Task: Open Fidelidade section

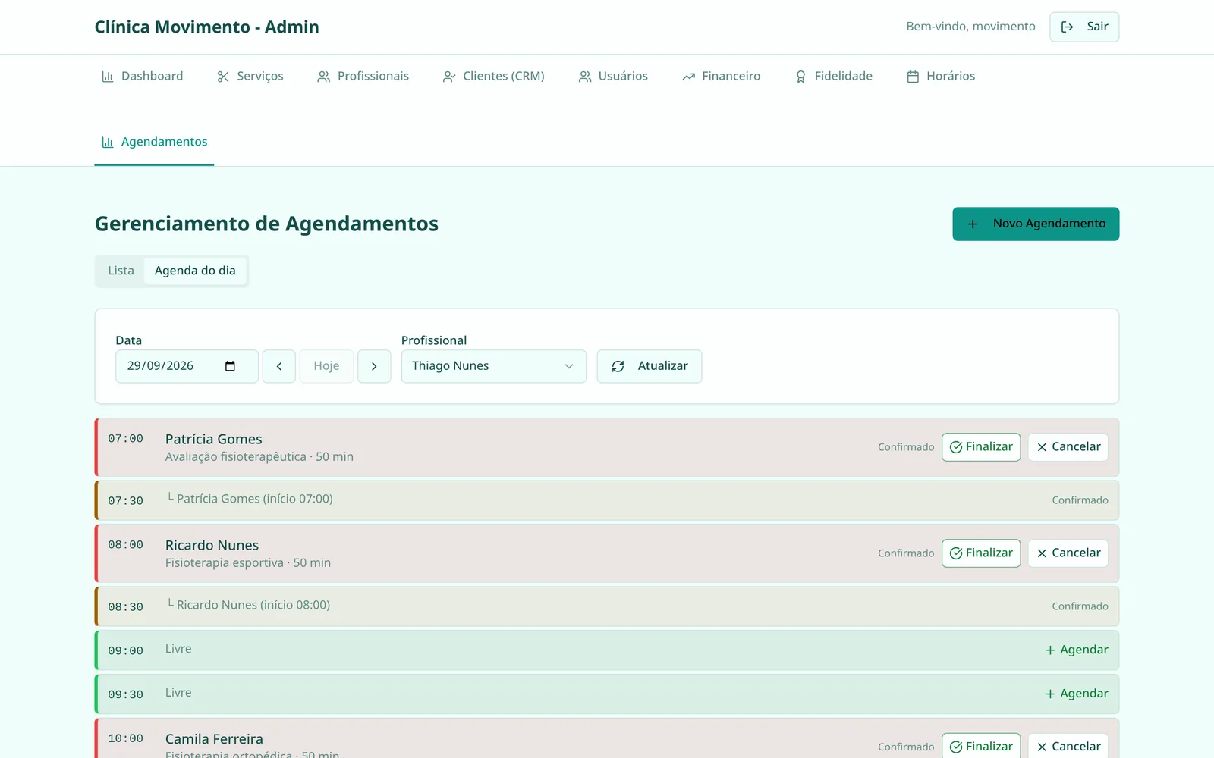Action: tap(833, 77)
